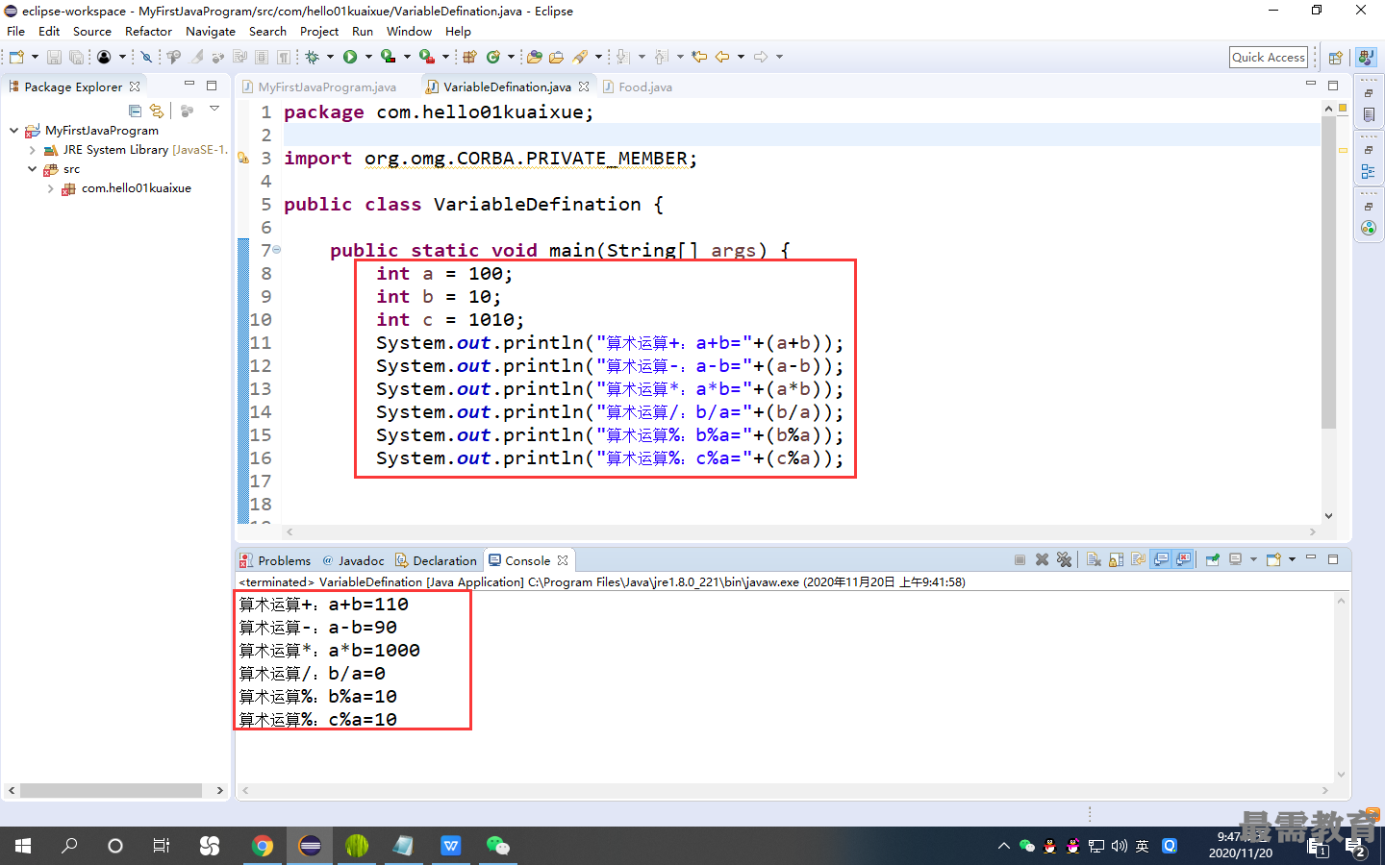Click the Remove Launch console icon
Viewport: 1385px width, 865px height.
(1042, 559)
